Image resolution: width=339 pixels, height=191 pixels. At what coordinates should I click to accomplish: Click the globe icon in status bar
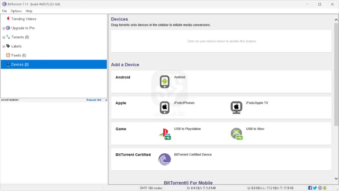[320, 188]
